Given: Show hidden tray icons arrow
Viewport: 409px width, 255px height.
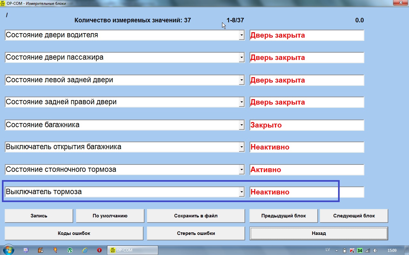Looking at the screenshot, I should pos(336,250).
